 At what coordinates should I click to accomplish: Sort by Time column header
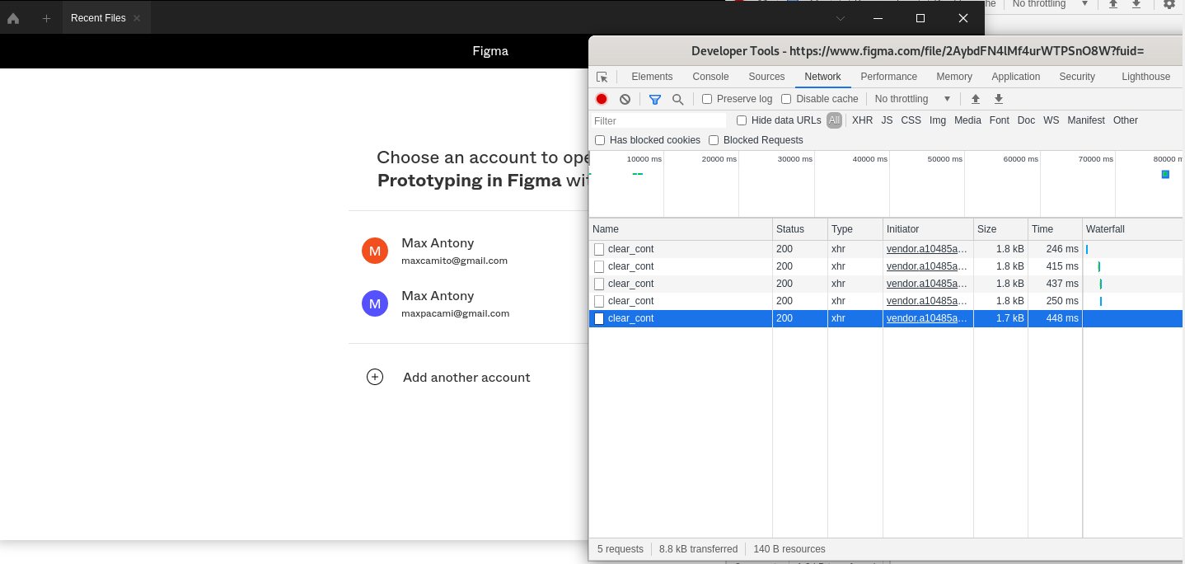point(1055,229)
